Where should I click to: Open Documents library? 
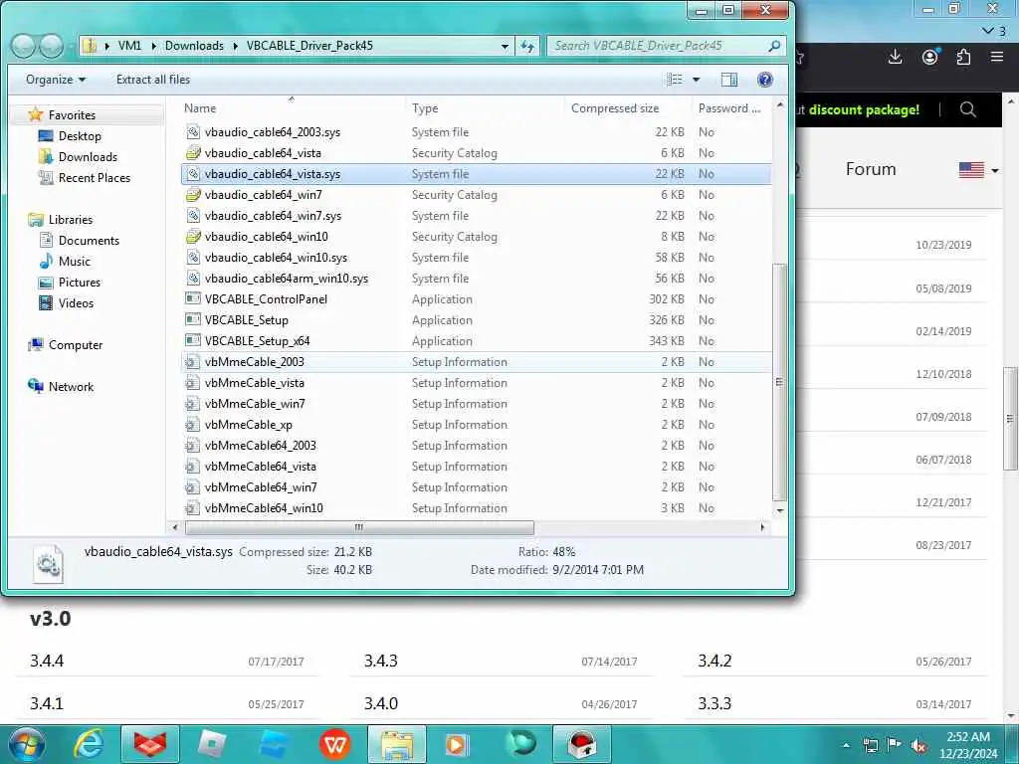[89, 241]
